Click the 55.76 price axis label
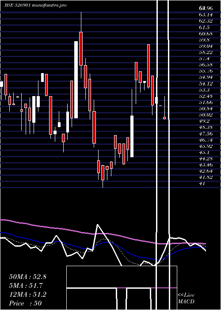This screenshot has width=221, height=310. 206,71
